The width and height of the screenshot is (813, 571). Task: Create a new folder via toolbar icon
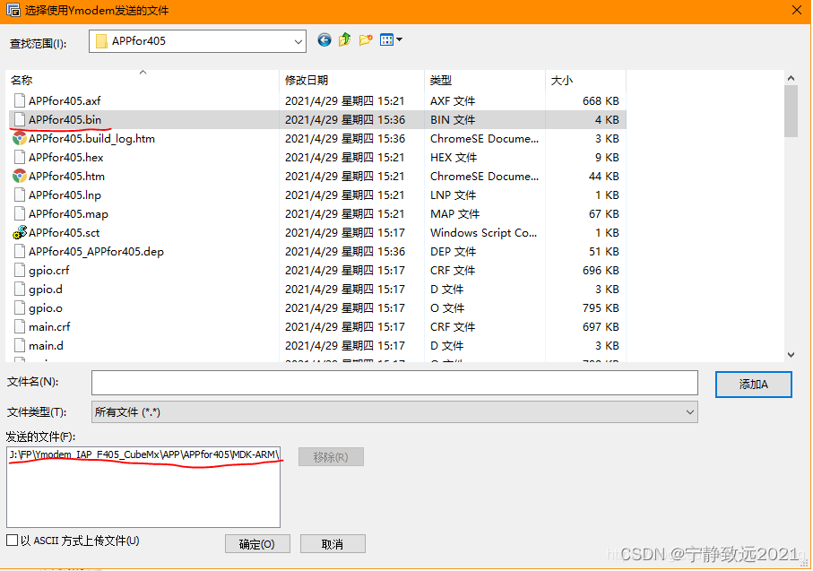coord(365,40)
